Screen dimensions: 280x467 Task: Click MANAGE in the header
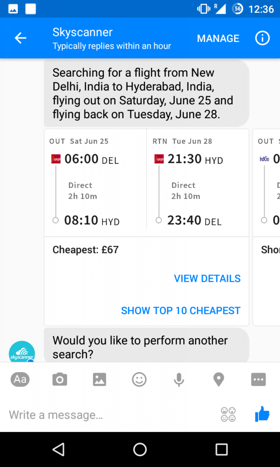218,38
